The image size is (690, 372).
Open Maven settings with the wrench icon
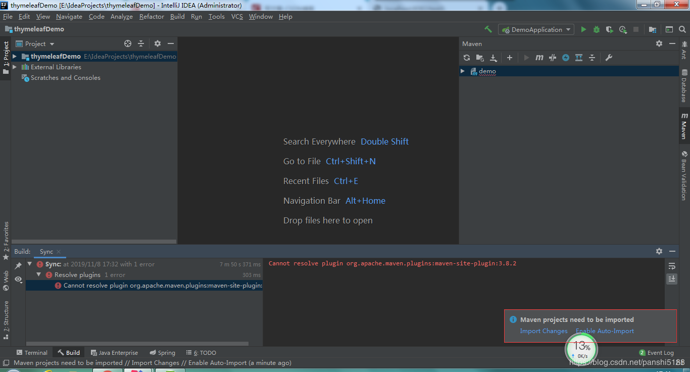click(609, 58)
